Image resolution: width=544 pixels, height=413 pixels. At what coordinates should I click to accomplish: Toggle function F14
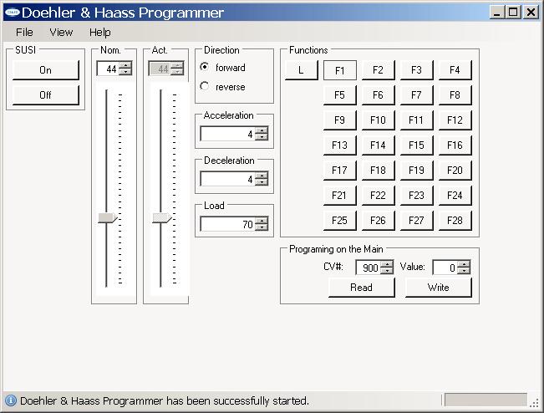[379, 145]
